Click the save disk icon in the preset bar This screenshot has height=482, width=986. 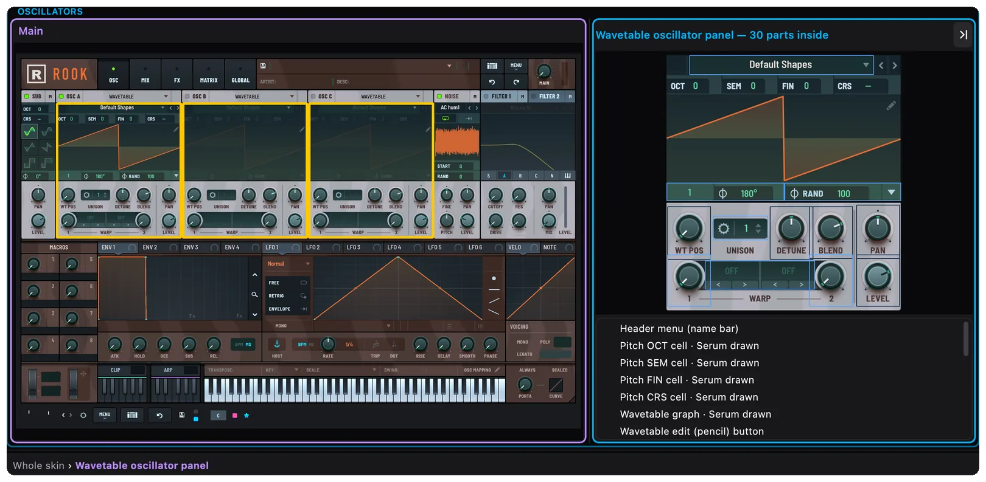[x=263, y=66]
